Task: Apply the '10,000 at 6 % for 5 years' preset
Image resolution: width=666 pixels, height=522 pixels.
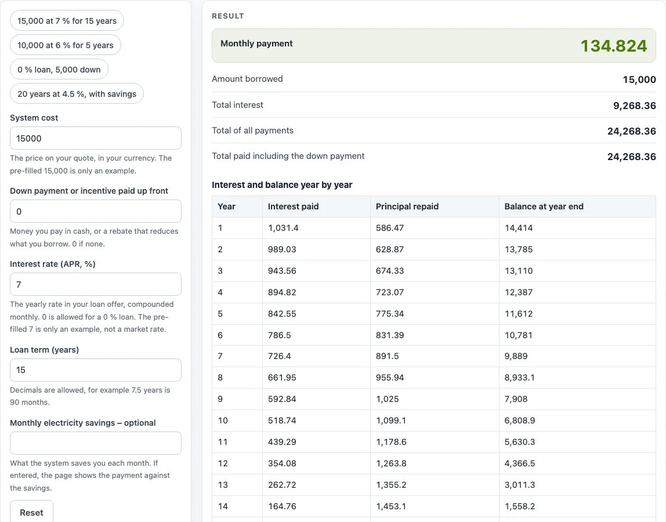Action: (x=66, y=45)
